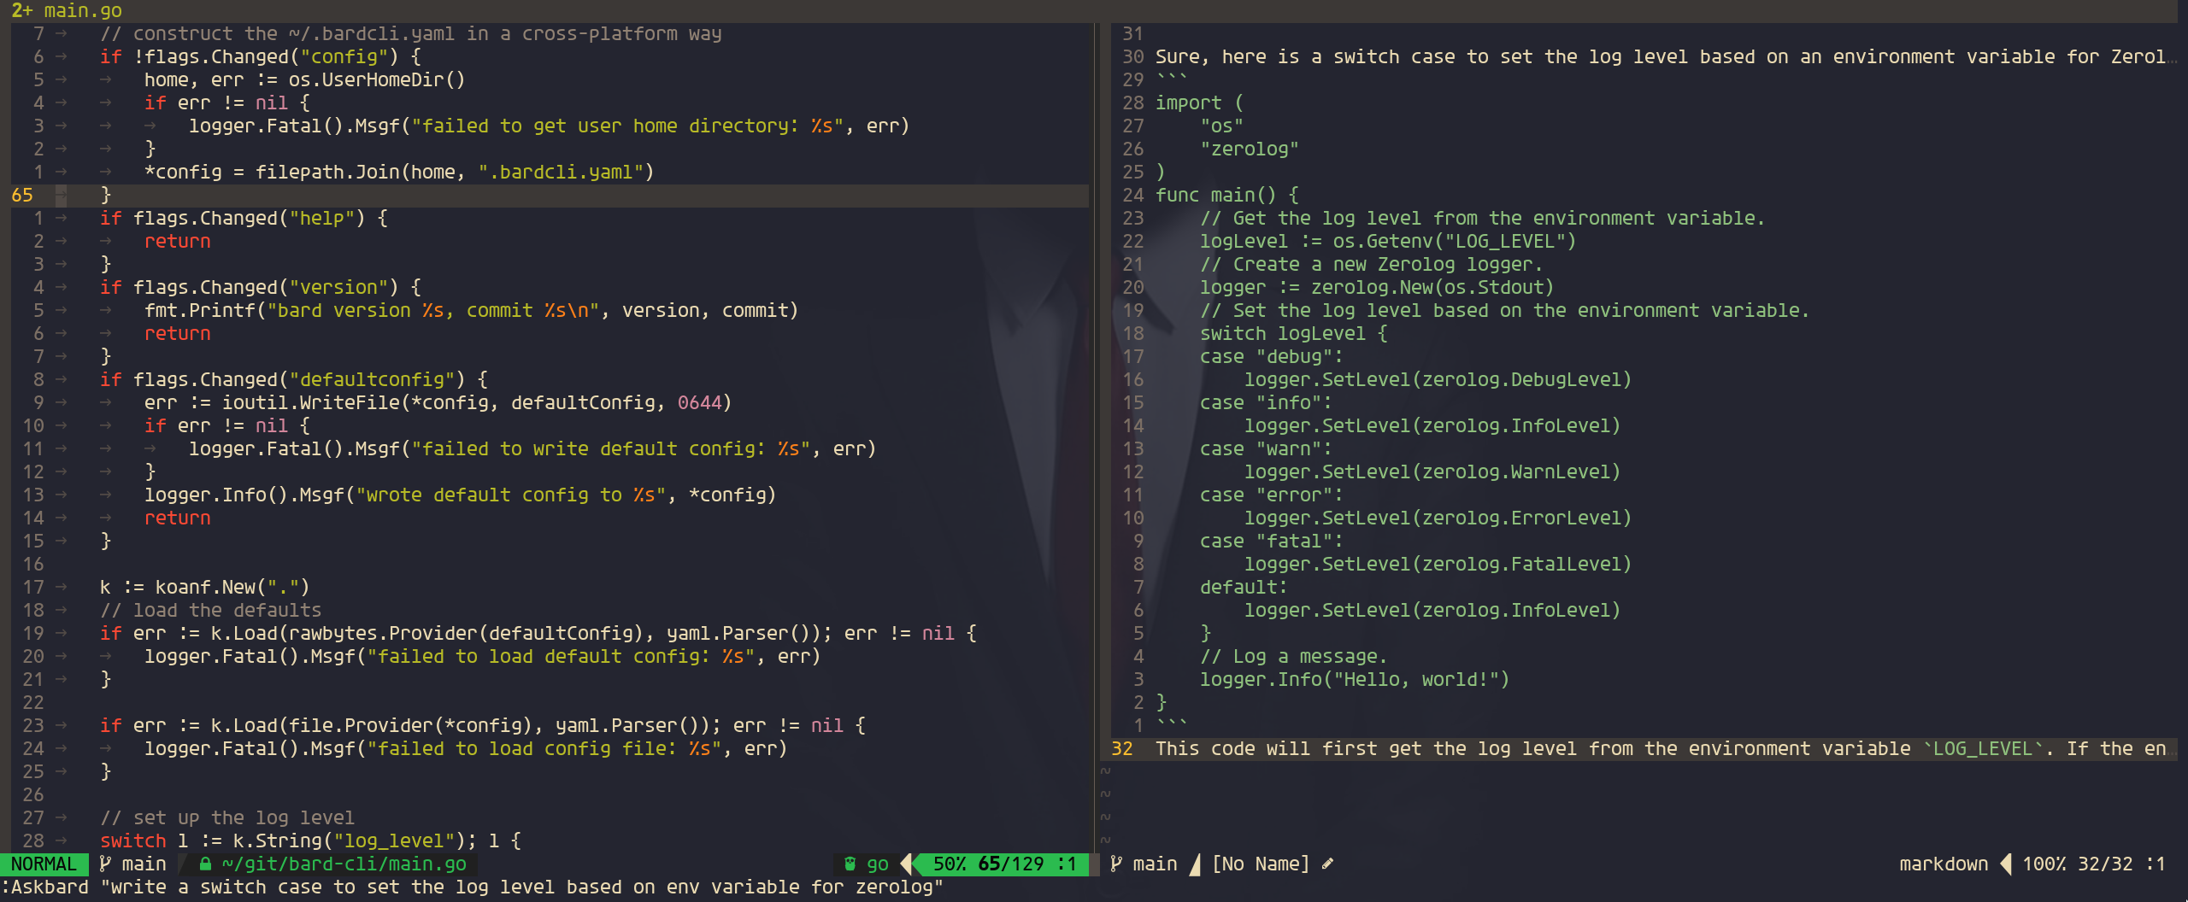The image size is (2188, 902).
Task: Click the '50% 65/129 :1' position indicator
Action: tap(1004, 864)
